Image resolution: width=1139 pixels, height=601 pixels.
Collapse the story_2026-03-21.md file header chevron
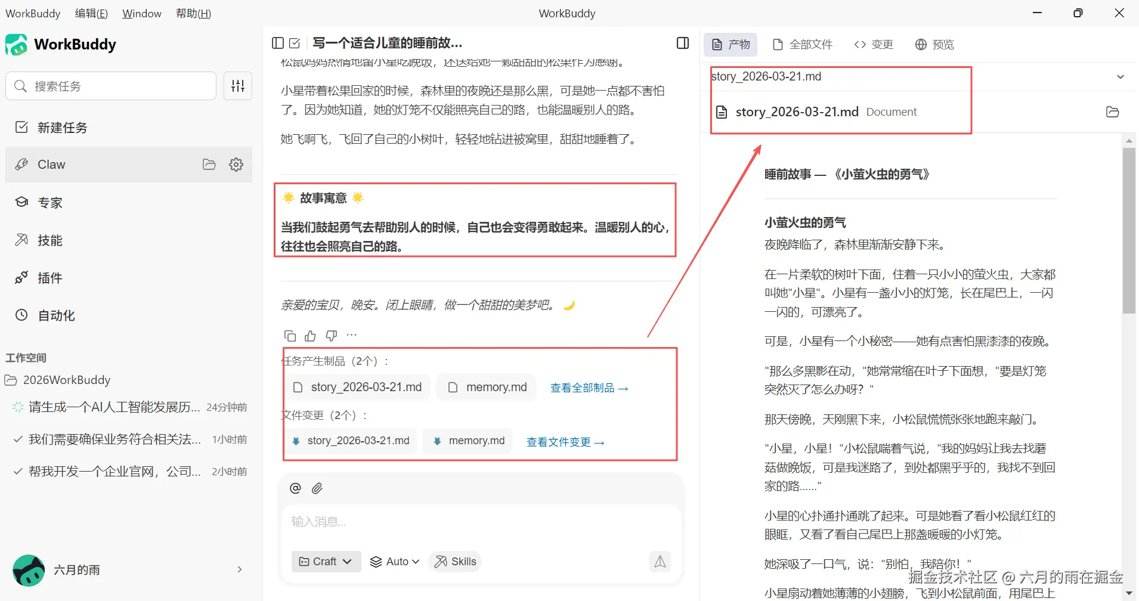(1121, 77)
